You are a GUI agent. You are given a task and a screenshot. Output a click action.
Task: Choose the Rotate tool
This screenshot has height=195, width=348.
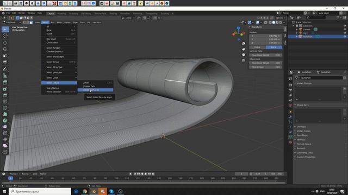click(x=5, y=49)
